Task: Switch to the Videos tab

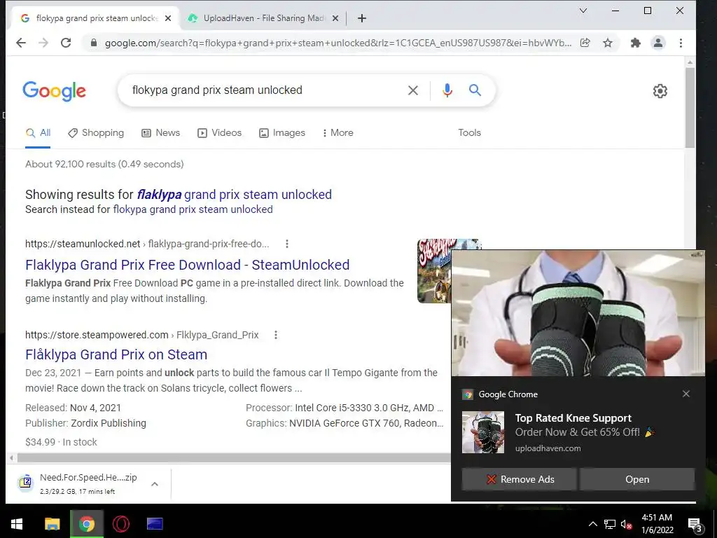Action: click(x=219, y=132)
